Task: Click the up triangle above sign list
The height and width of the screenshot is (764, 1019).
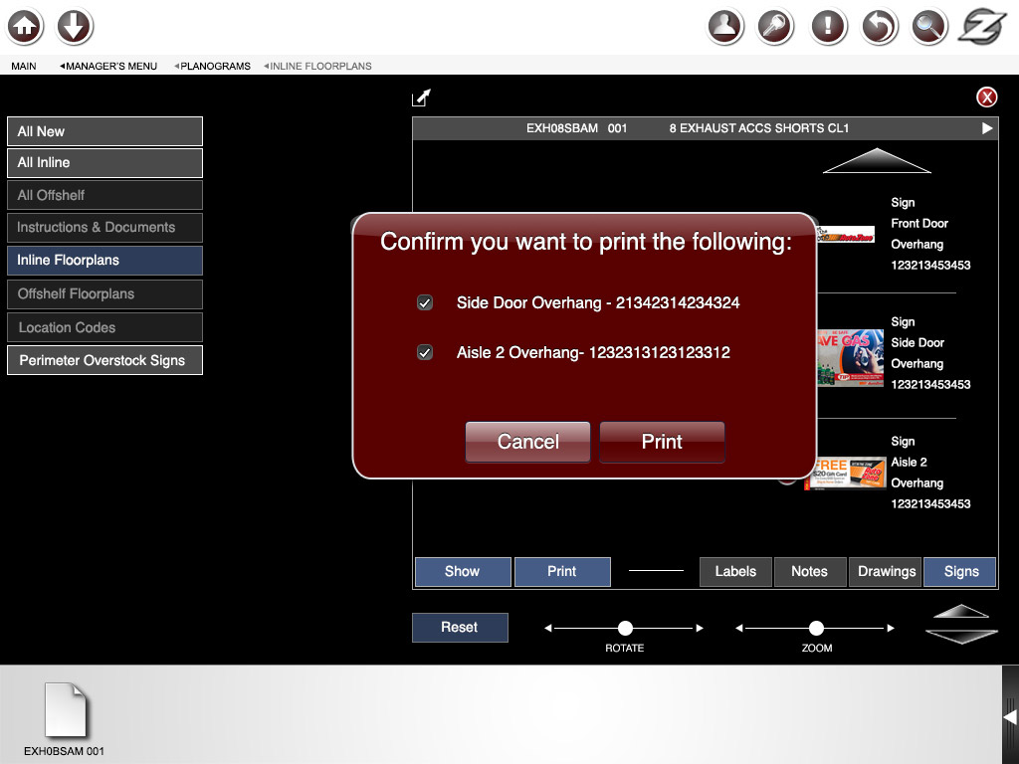Action: click(877, 161)
